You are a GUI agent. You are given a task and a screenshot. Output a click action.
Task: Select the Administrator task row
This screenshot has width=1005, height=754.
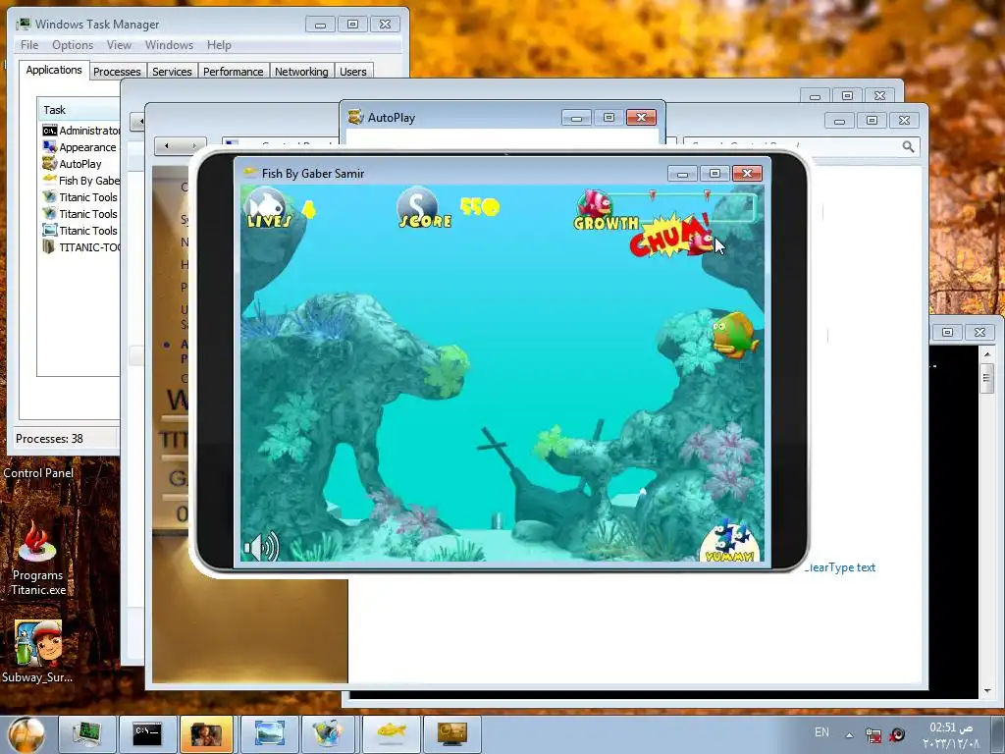pos(80,131)
